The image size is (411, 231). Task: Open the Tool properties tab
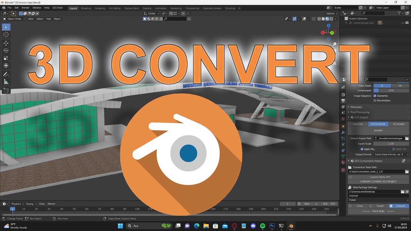[343, 87]
